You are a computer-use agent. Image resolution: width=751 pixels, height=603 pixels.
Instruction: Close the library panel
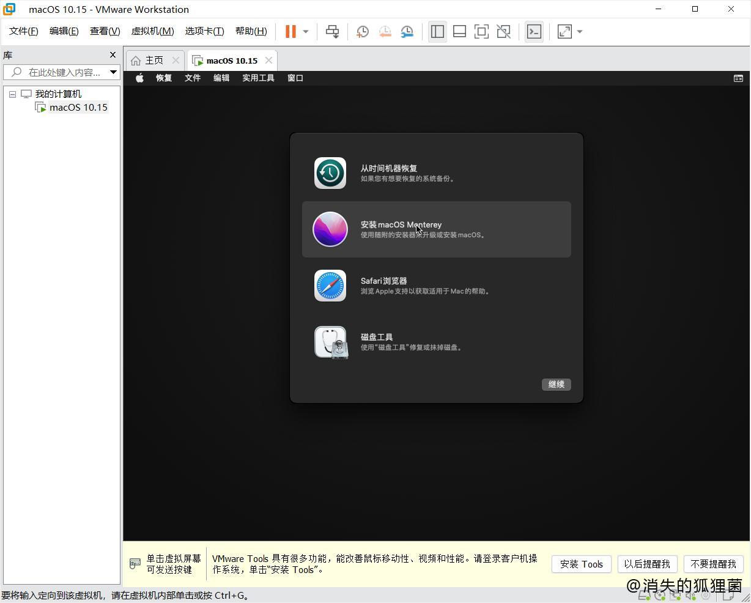pos(113,55)
